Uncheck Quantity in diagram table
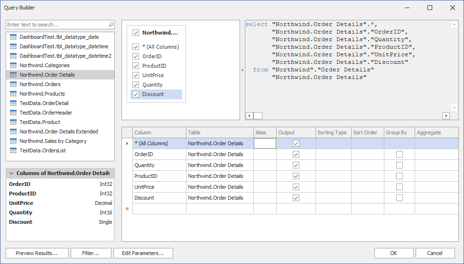Viewport: 464px width, 264px height. pyautogui.click(x=136, y=85)
